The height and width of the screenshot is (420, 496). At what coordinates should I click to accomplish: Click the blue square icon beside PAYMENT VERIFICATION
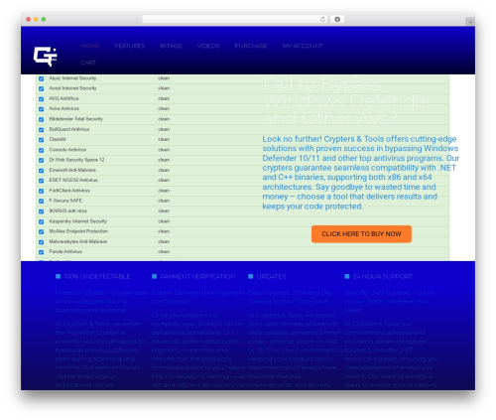(x=154, y=276)
